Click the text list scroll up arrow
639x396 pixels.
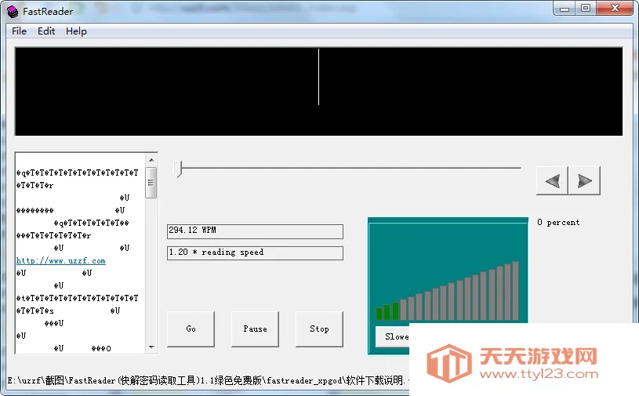click(151, 160)
